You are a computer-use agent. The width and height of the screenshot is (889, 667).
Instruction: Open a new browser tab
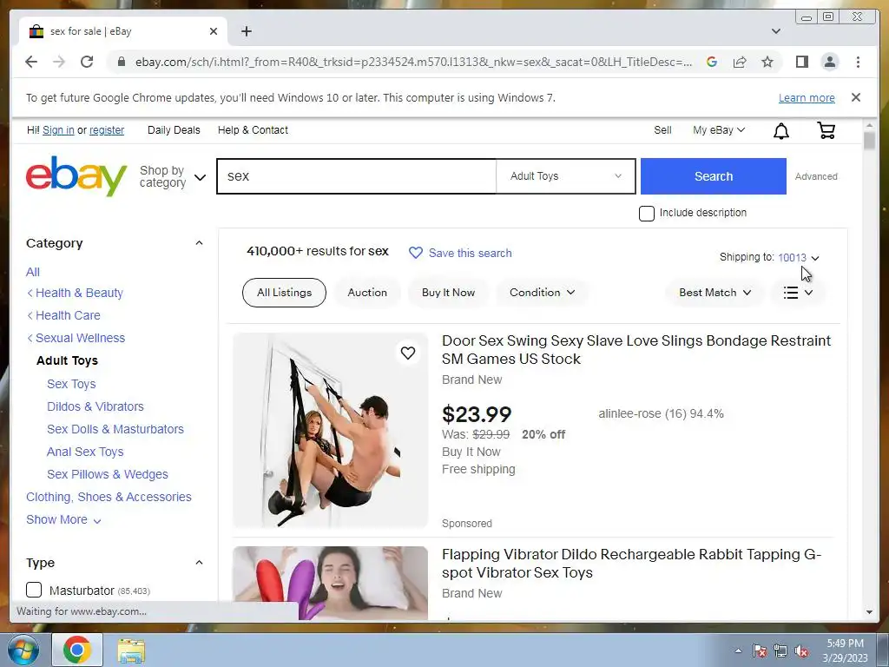pos(246,31)
